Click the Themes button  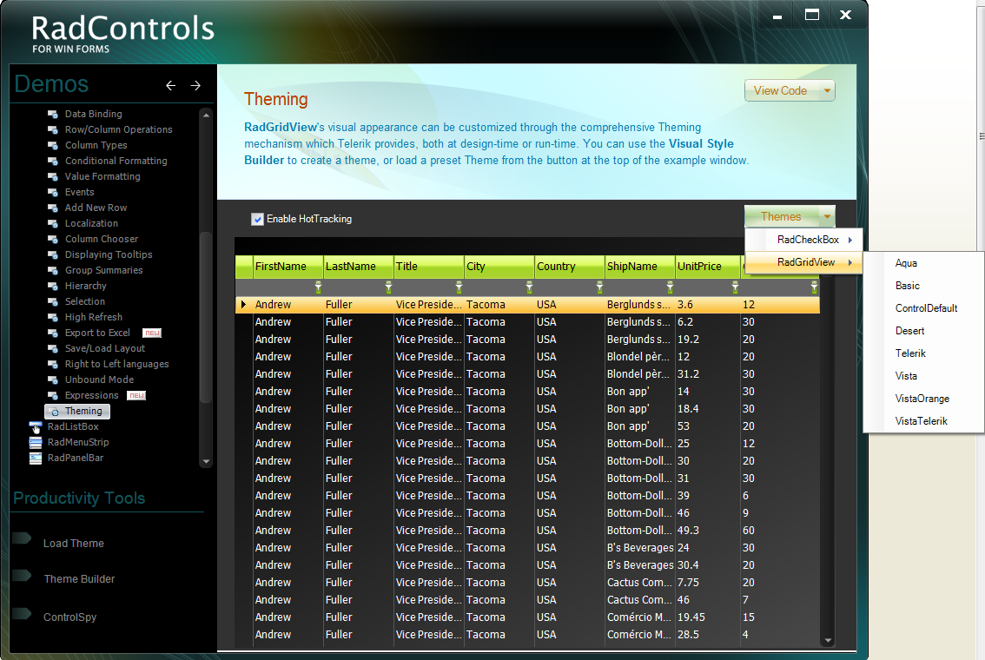pos(782,216)
